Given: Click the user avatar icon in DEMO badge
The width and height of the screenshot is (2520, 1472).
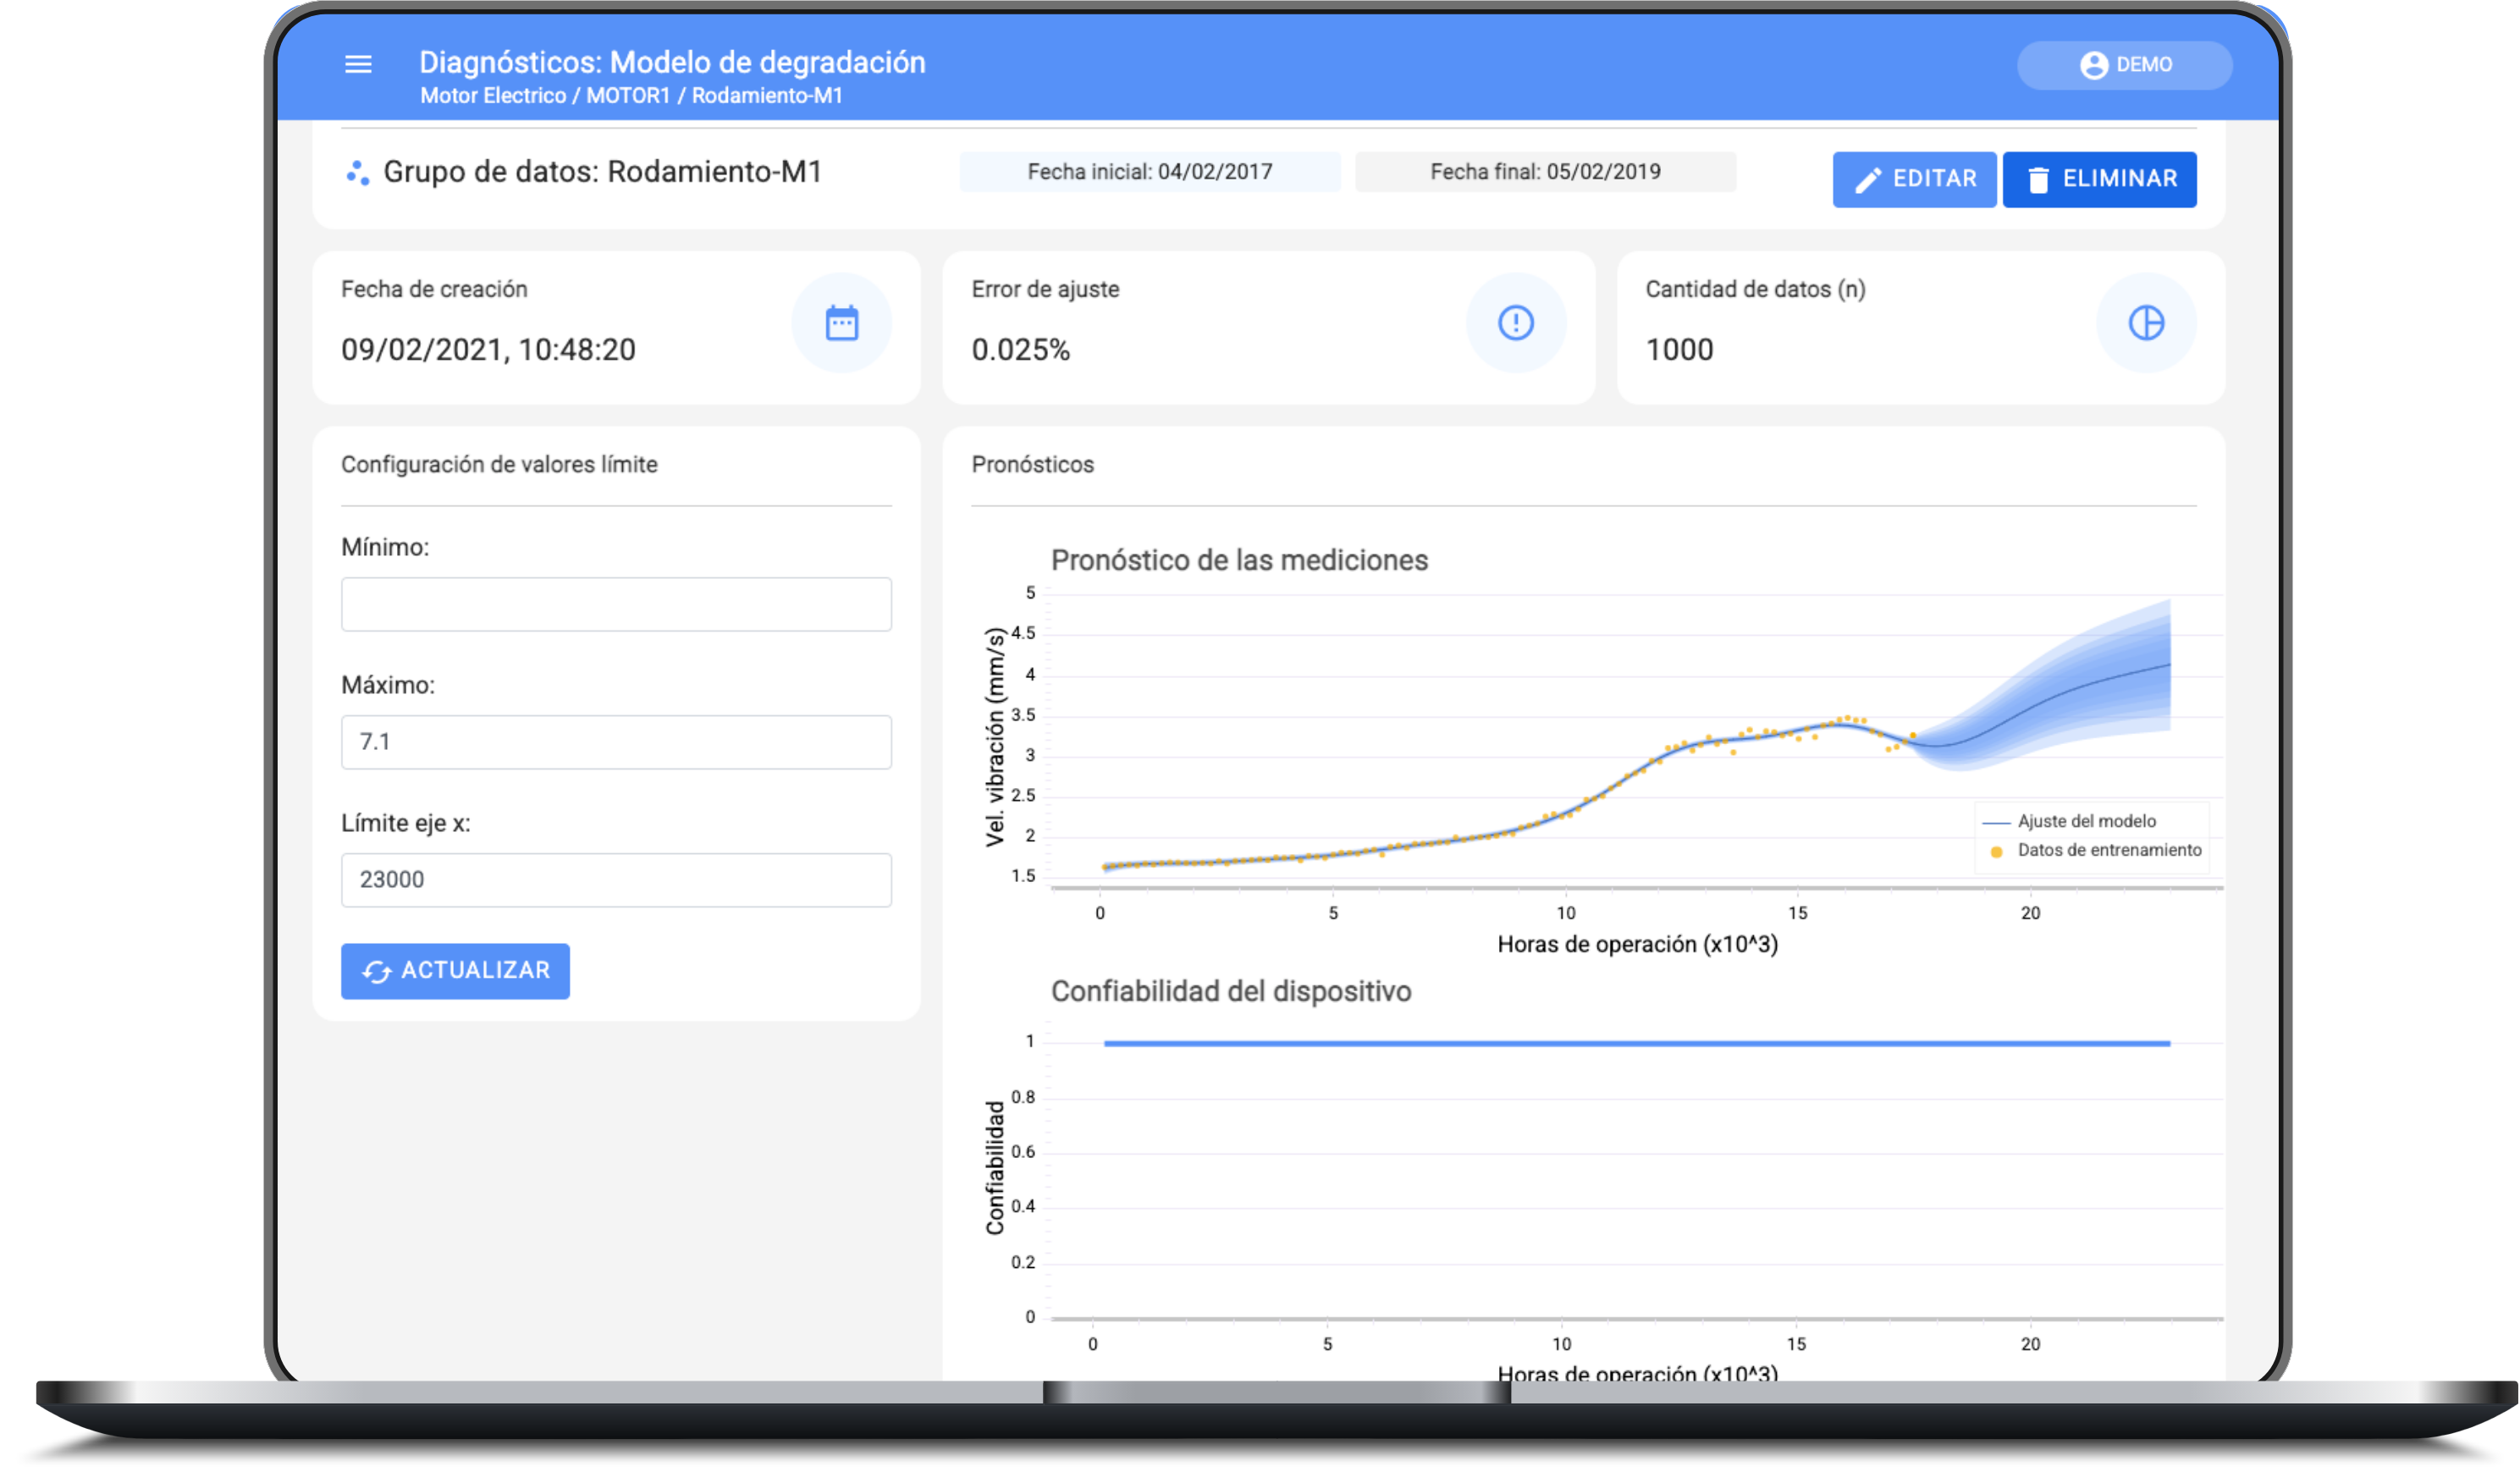Looking at the screenshot, I should pyautogui.click(x=2093, y=65).
